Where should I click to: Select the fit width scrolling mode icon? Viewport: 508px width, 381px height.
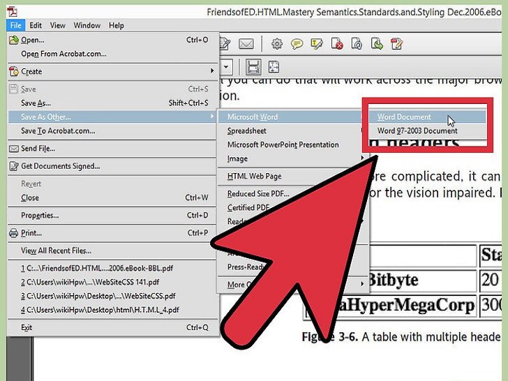[x=253, y=67]
